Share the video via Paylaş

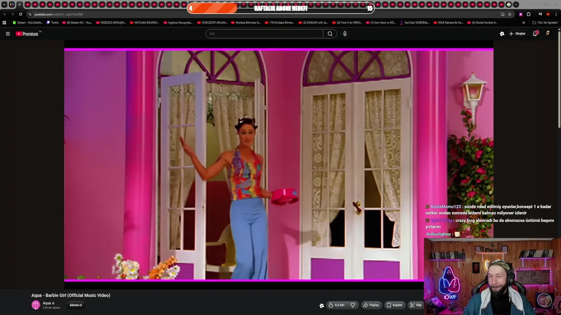371,305
